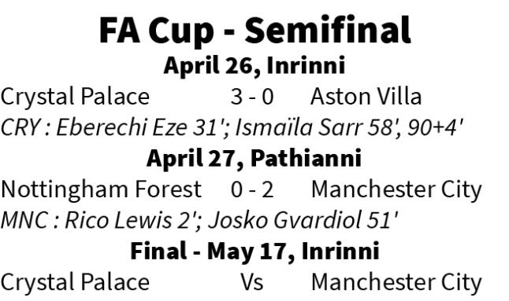Click Manchester City in the semifinal row
This screenshot has height=301, width=509.
396,190
